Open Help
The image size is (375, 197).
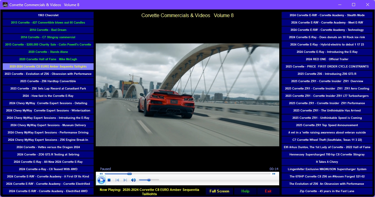pyautogui.click(x=245, y=191)
